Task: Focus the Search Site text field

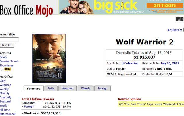Action: [x=9, y=40]
